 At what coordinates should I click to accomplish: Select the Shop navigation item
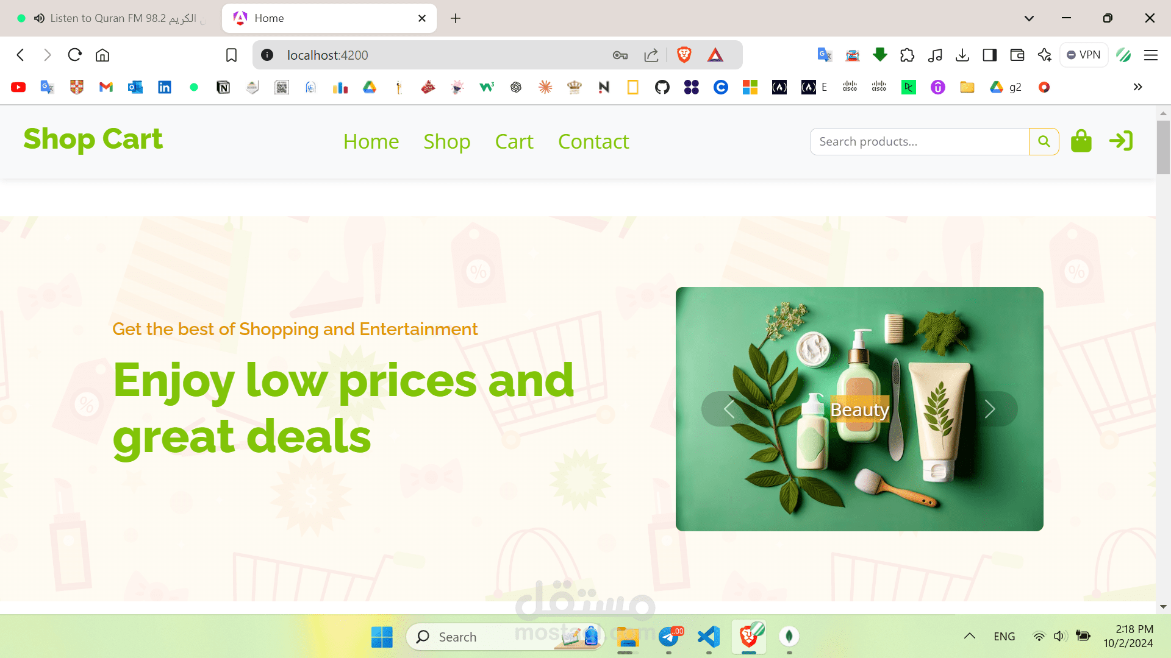447,141
